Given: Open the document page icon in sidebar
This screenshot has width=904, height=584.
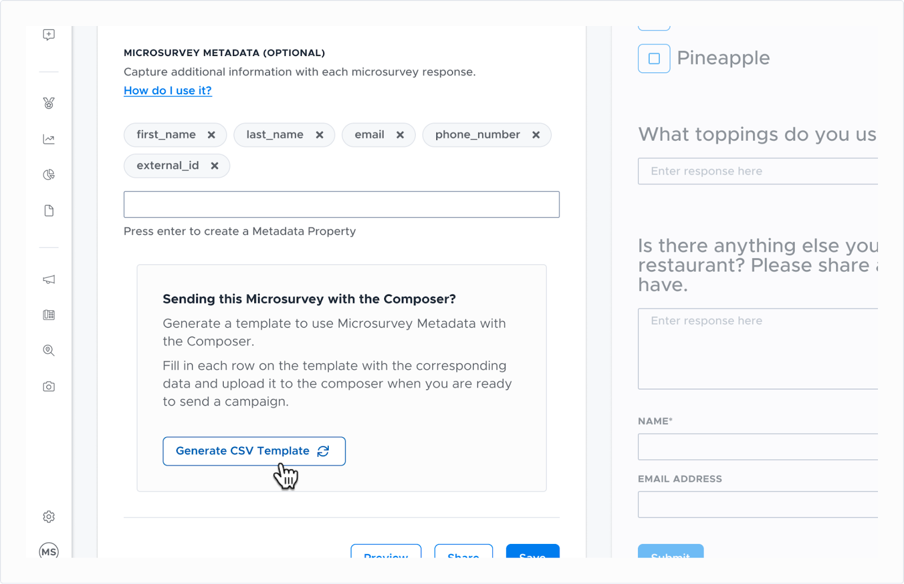Looking at the screenshot, I should pyautogui.click(x=49, y=211).
